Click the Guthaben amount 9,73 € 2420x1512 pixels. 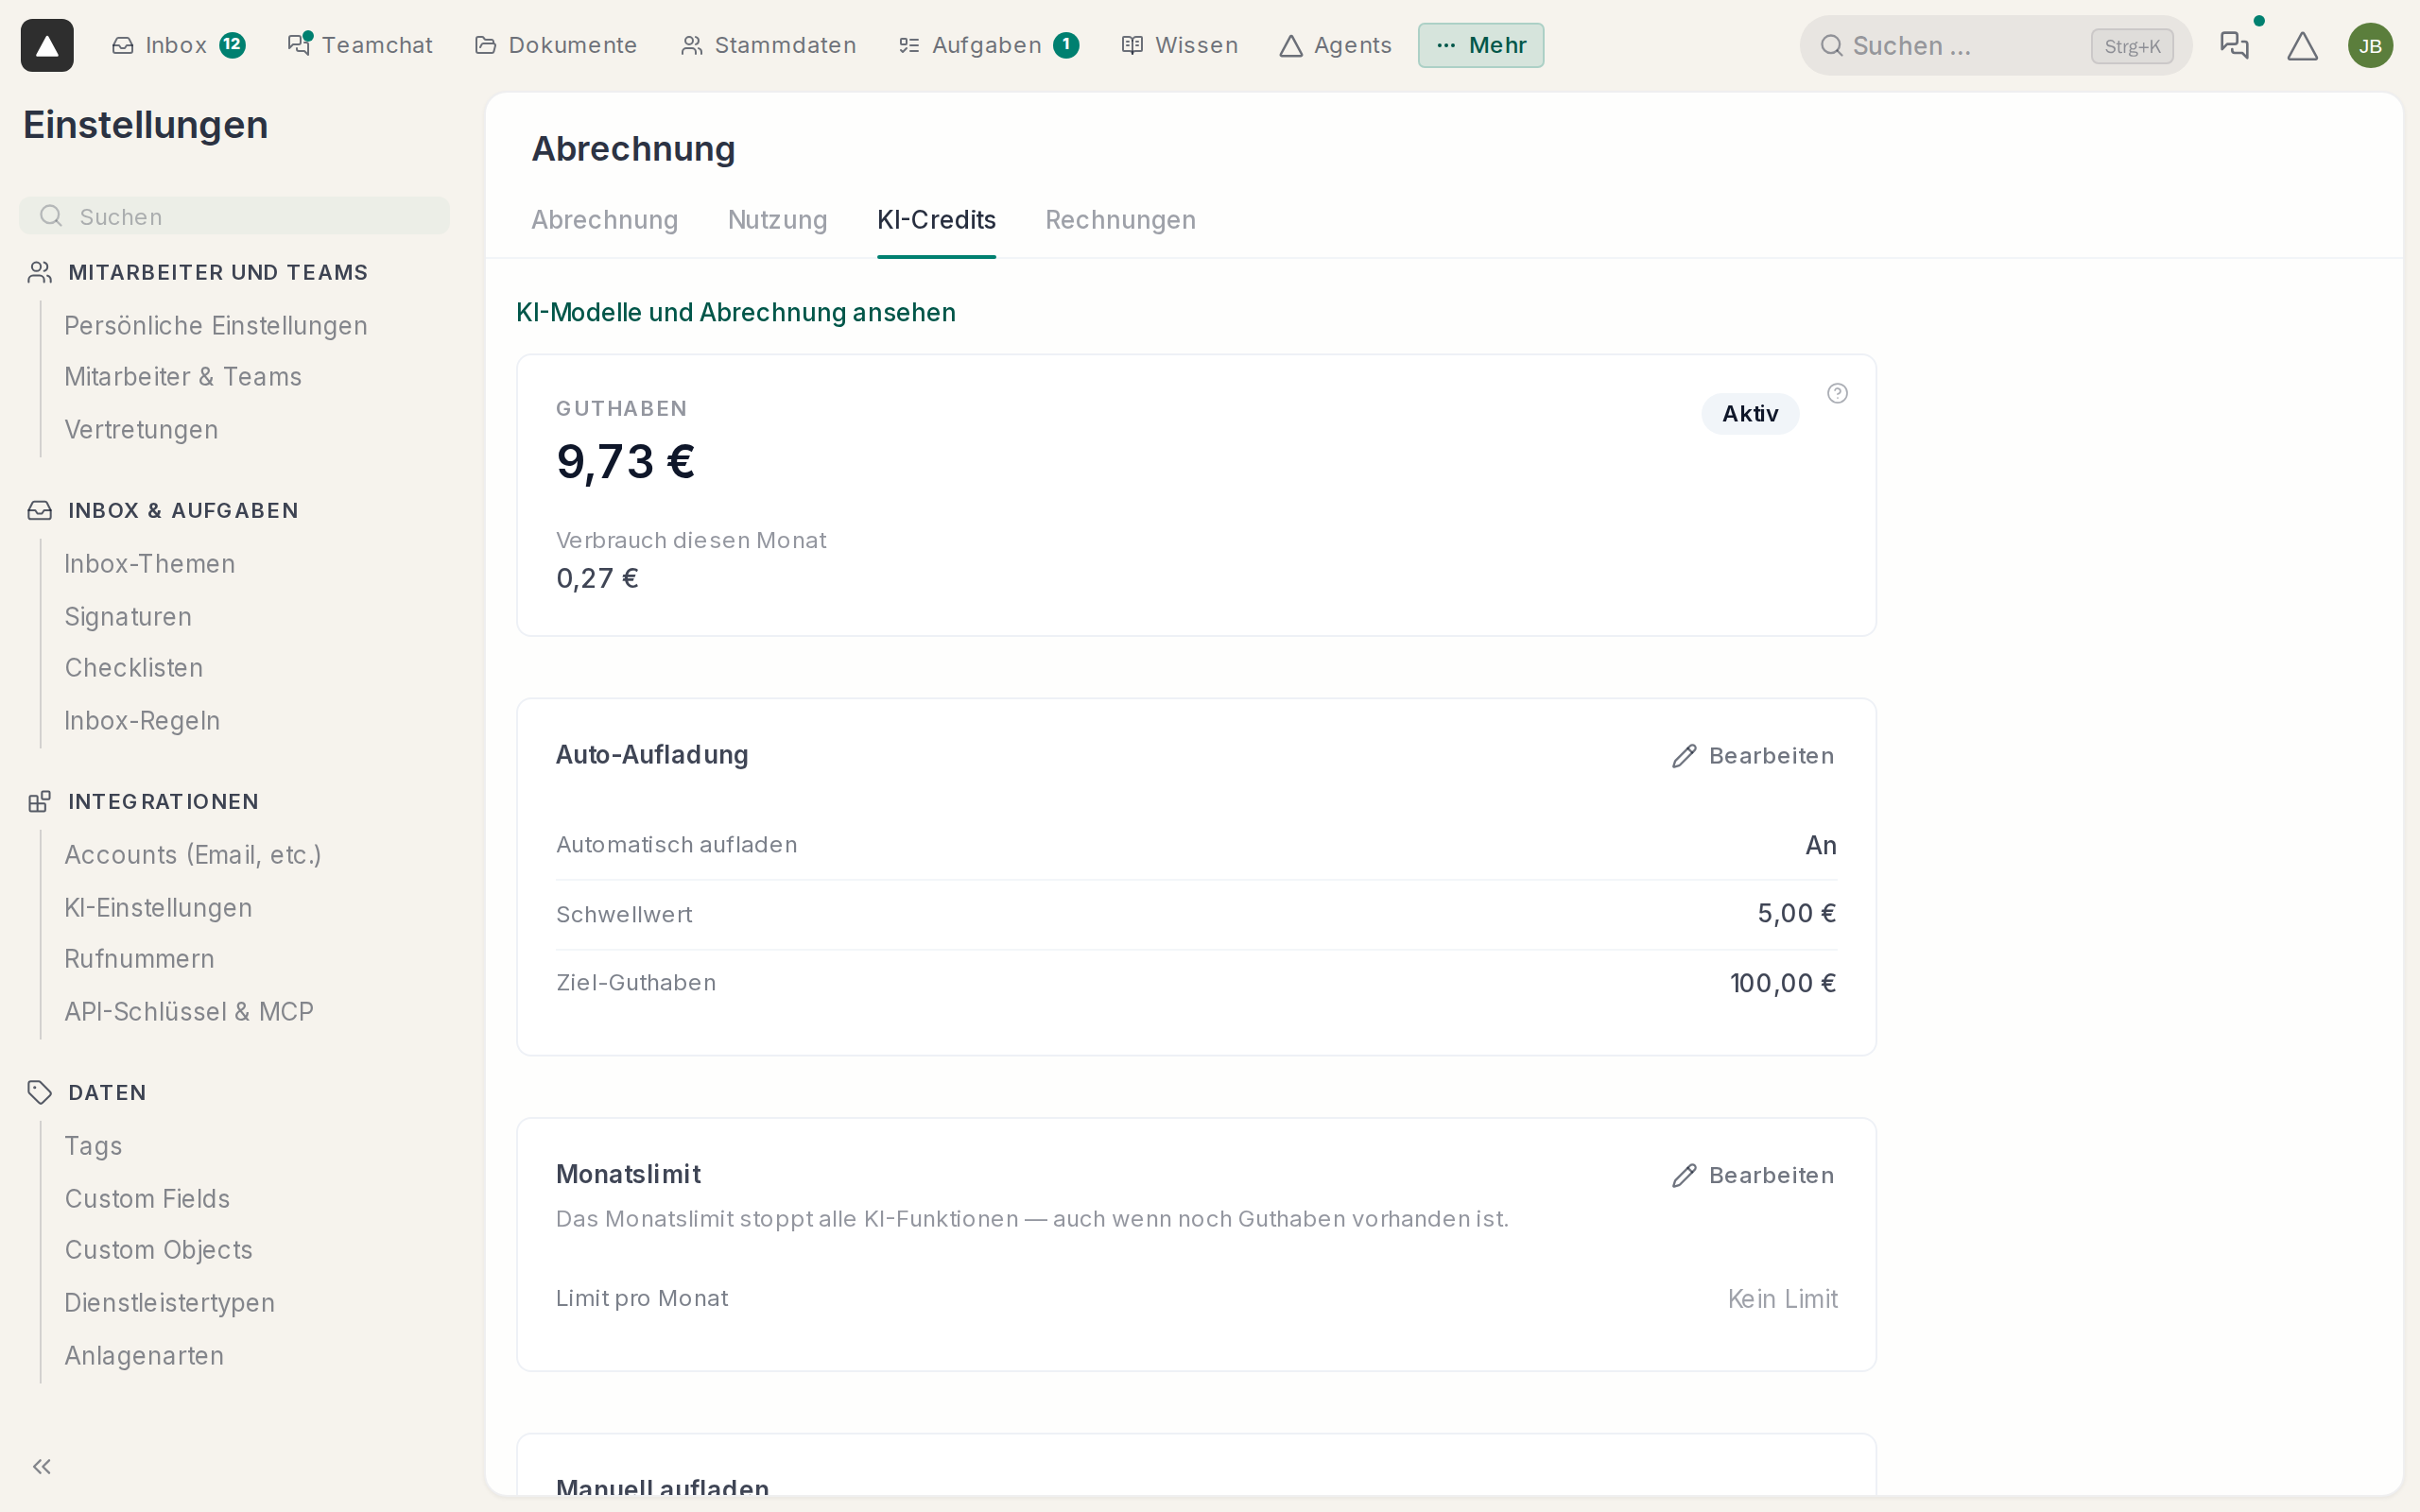click(x=625, y=462)
